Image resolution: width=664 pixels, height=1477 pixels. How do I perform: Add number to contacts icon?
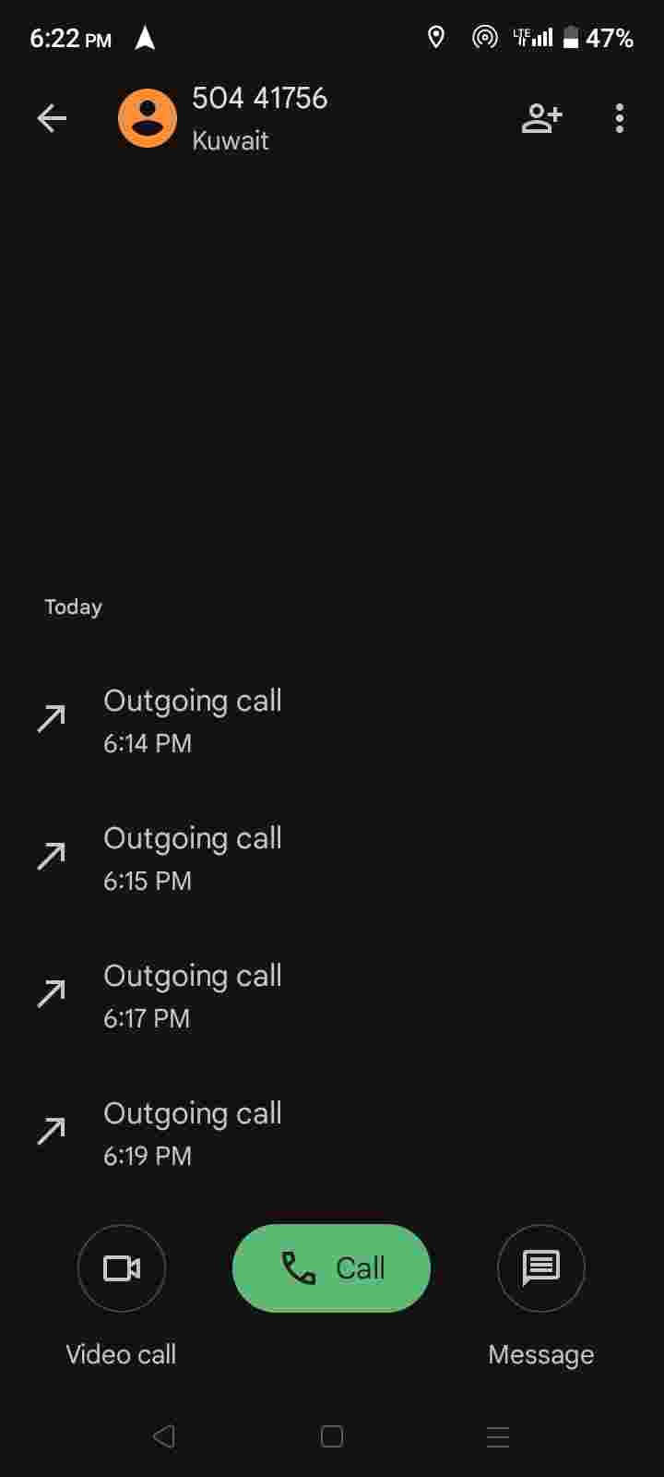[x=541, y=118]
